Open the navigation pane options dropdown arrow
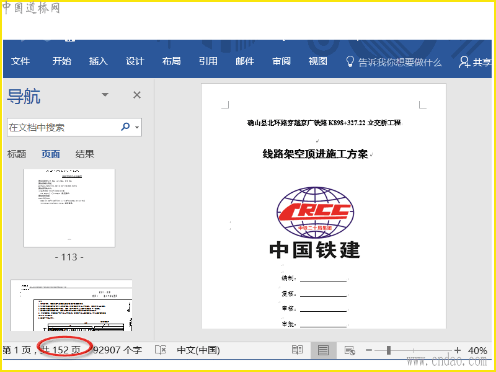Image resolution: width=496 pixels, height=372 pixels. 105,95
